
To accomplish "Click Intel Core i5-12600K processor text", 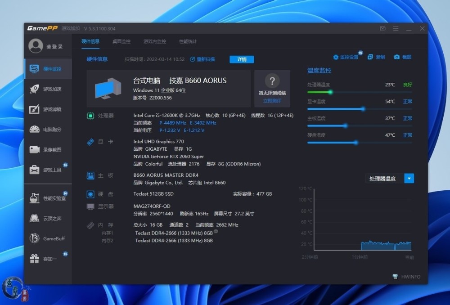I will click(x=167, y=115).
